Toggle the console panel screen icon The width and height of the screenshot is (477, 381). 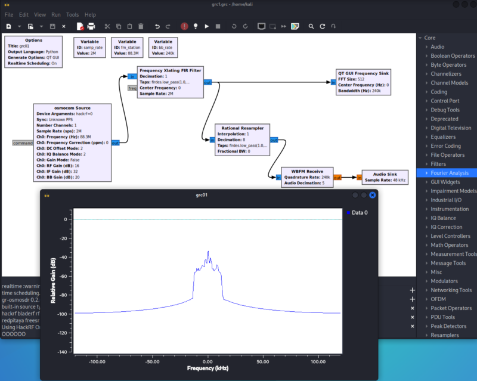tap(261, 26)
